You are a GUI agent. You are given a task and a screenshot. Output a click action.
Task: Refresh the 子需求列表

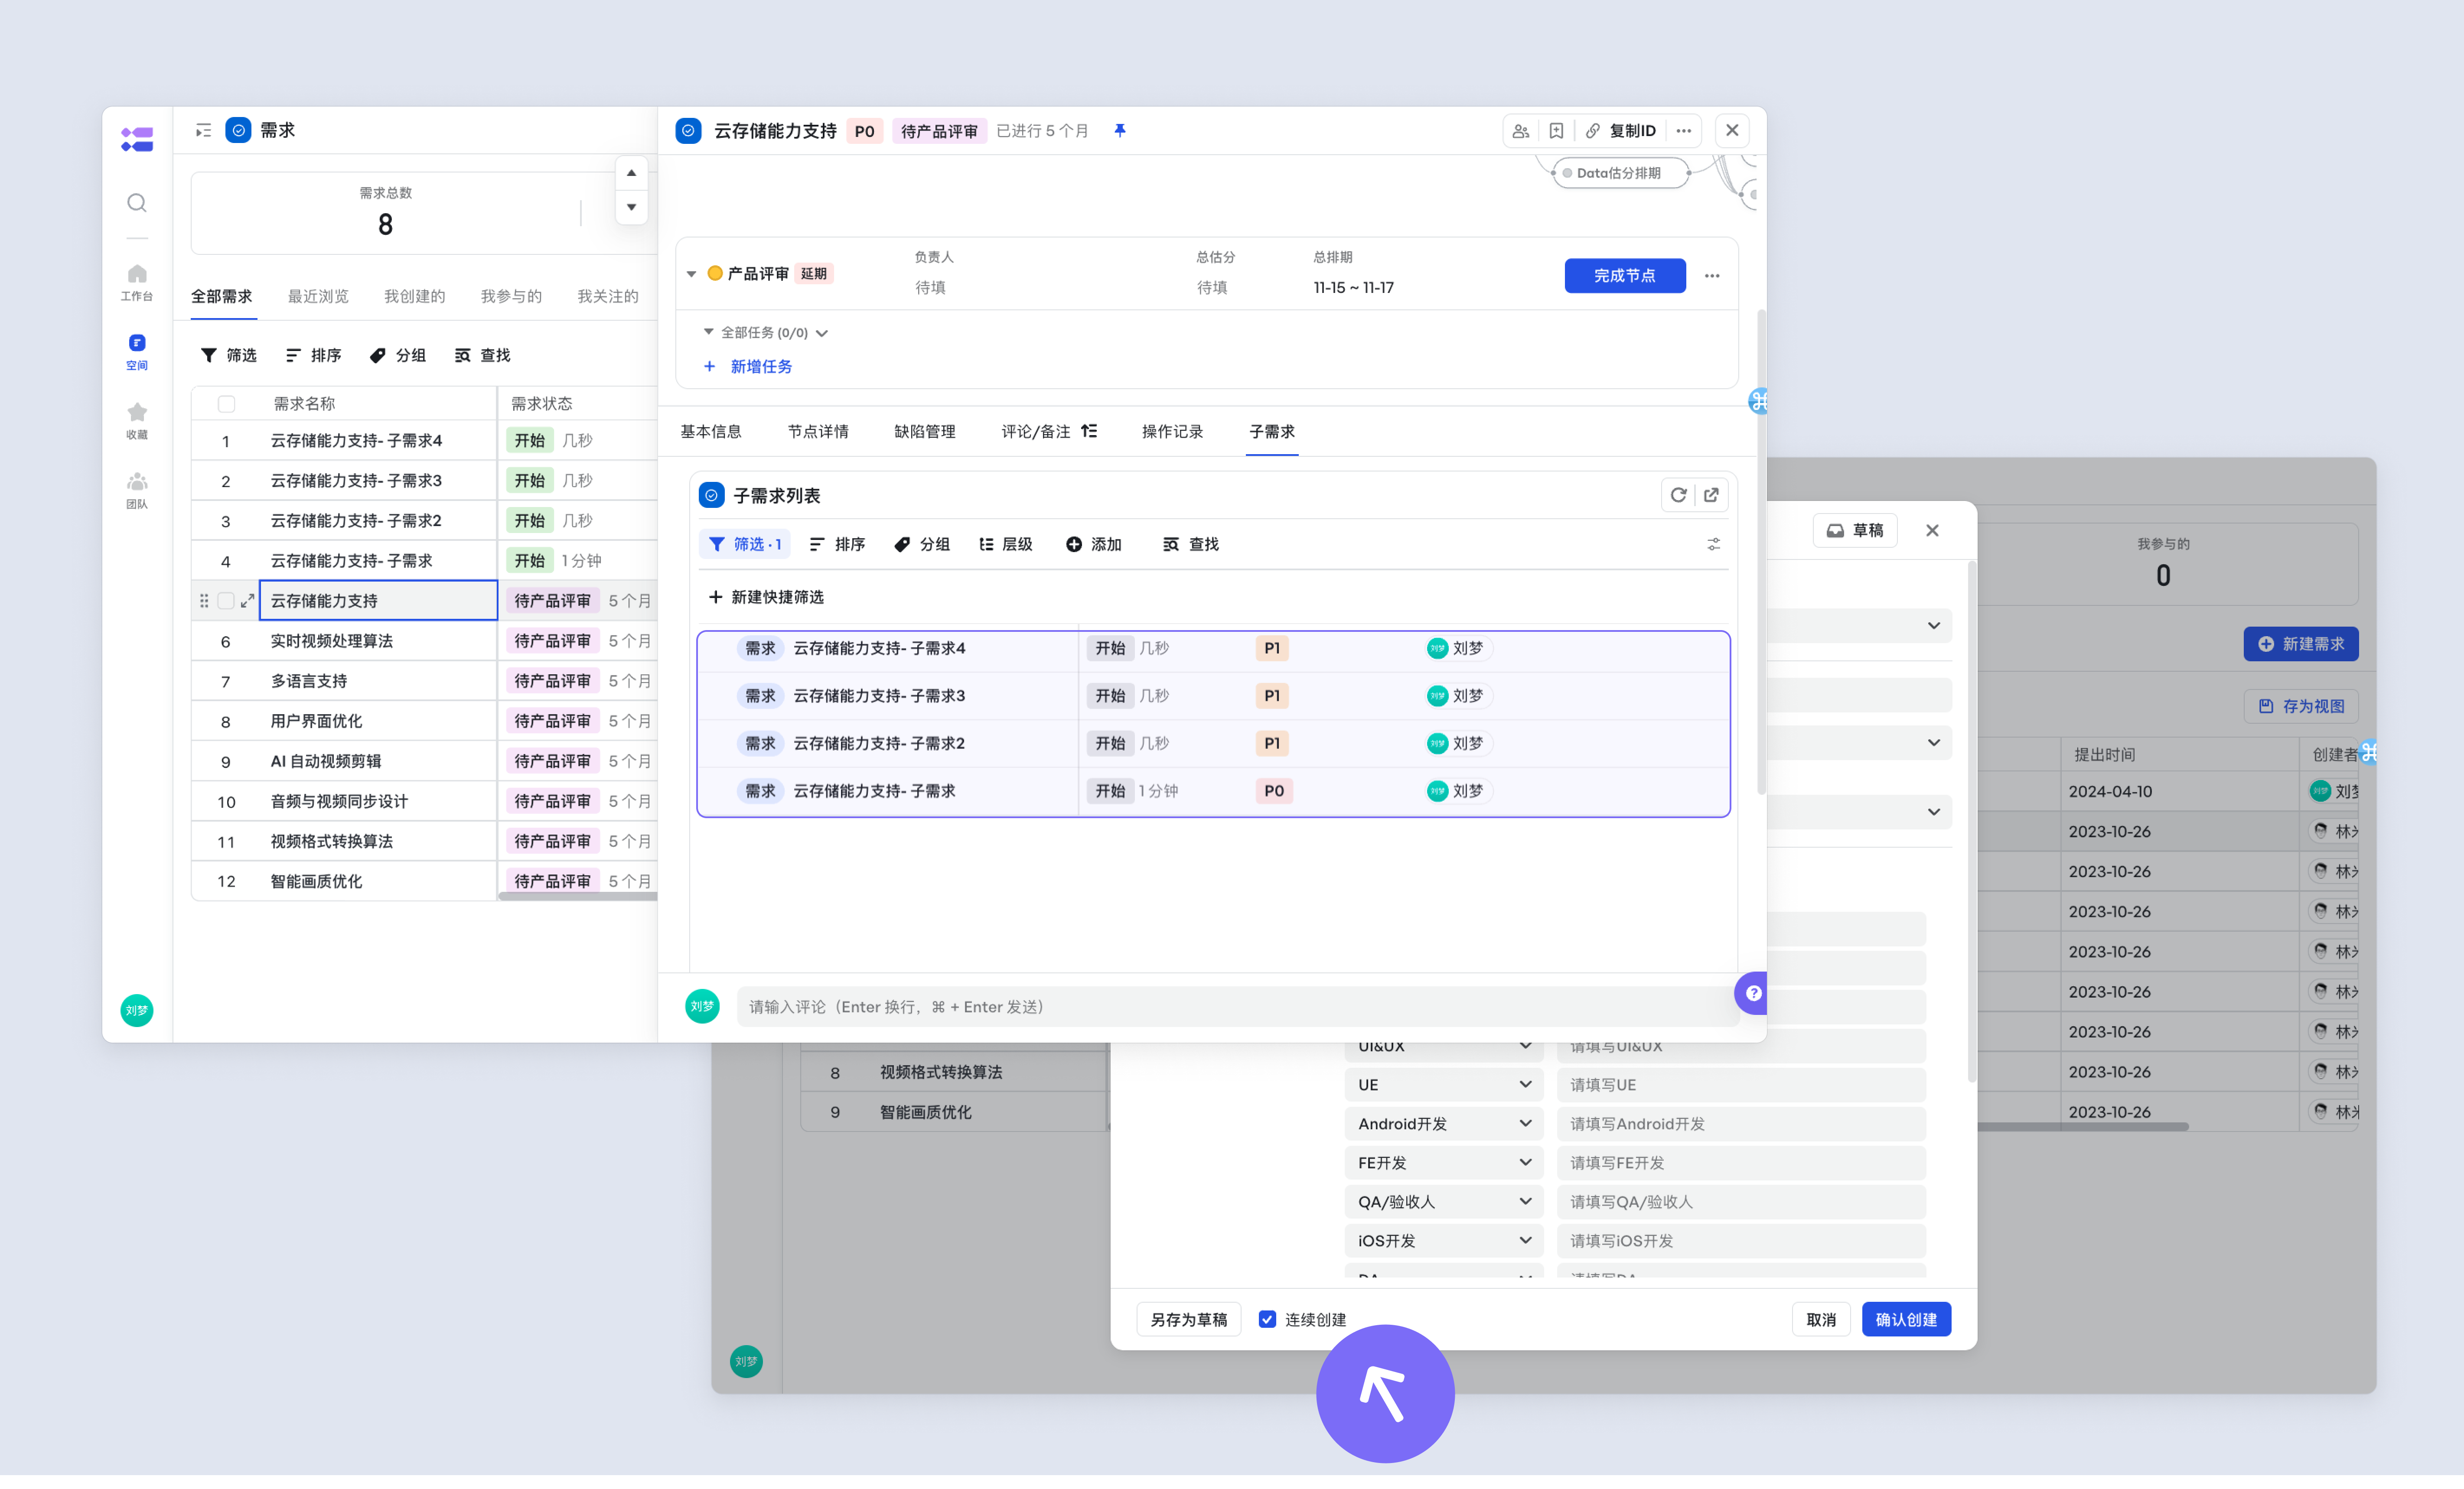point(1678,495)
